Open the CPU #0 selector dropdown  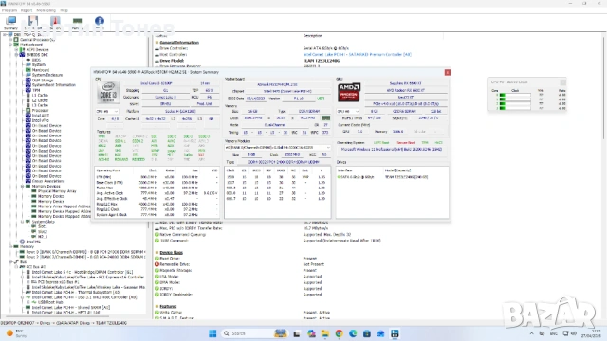[107, 112]
